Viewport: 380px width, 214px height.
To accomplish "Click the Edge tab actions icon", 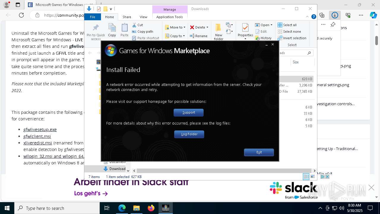I will coord(18,5).
